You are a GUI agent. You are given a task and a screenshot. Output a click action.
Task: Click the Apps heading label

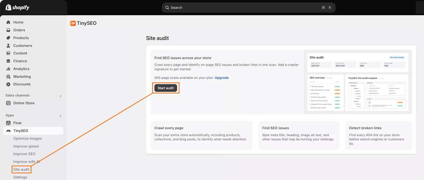tap(10, 115)
